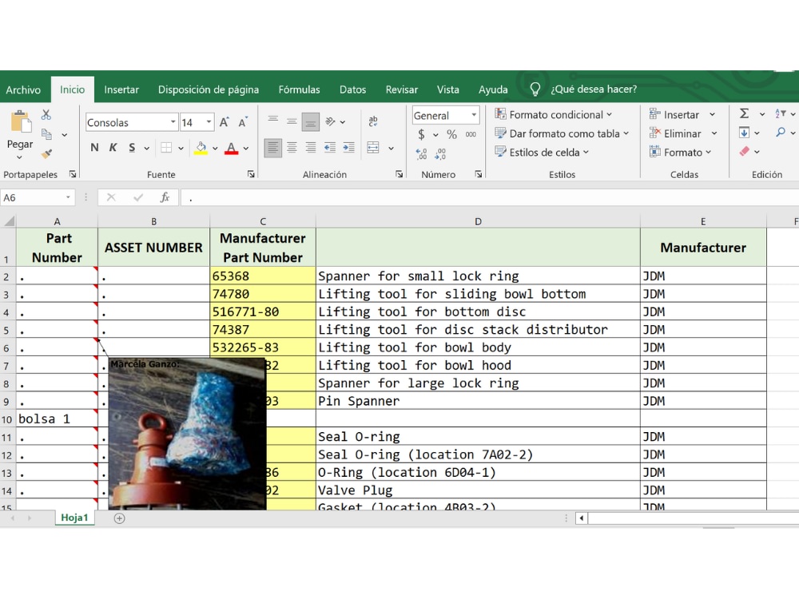The height and width of the screenshot is (599, 799).
Task: Open the General number format dropdown
Action: coord(474,115)
